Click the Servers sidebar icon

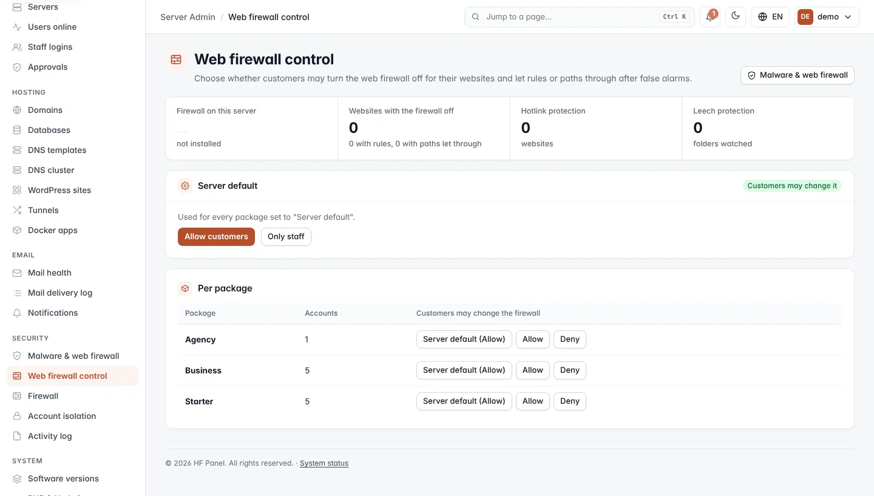(x=17, y=7)
